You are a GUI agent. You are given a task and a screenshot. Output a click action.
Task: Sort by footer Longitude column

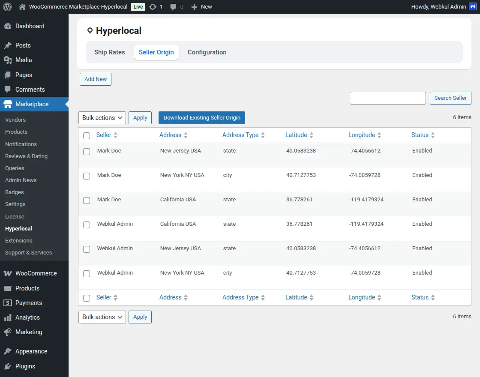pos(365,297)
